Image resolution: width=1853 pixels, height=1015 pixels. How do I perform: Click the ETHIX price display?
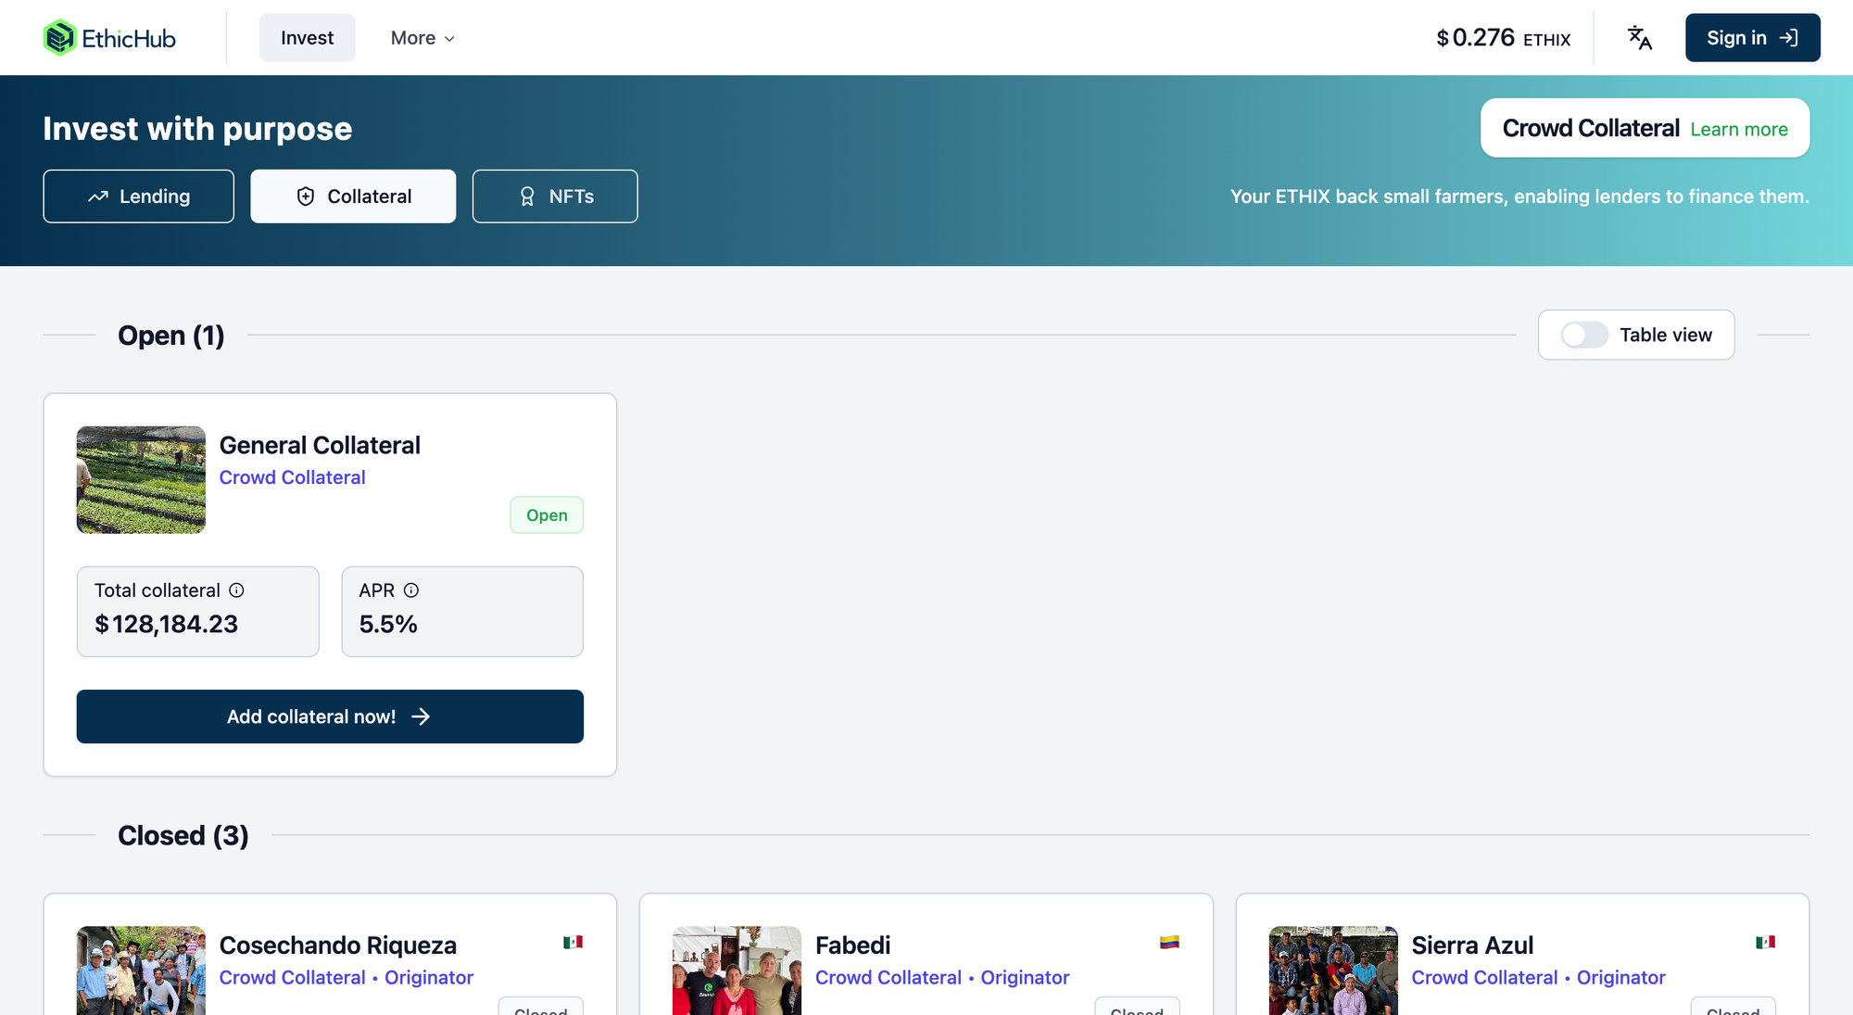tap(1503, 38)
